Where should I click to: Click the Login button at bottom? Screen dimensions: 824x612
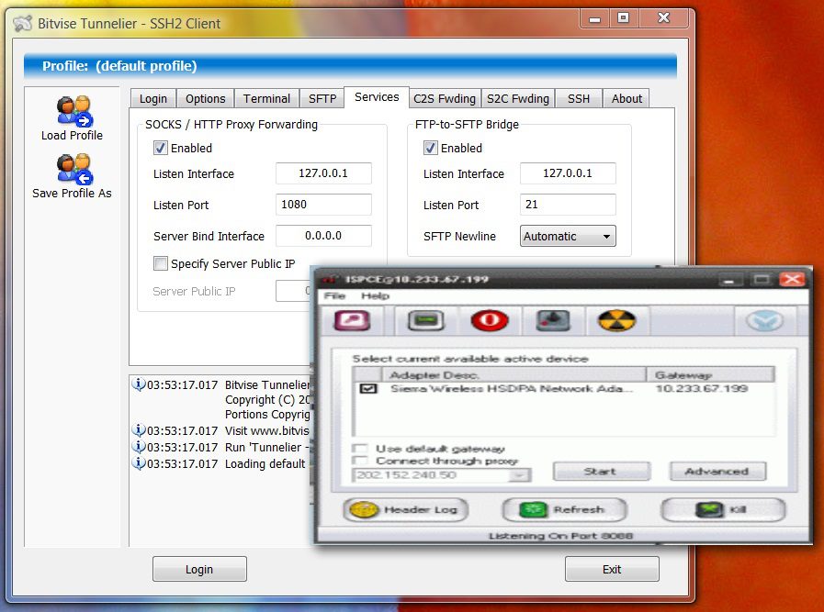pos(199,569)
